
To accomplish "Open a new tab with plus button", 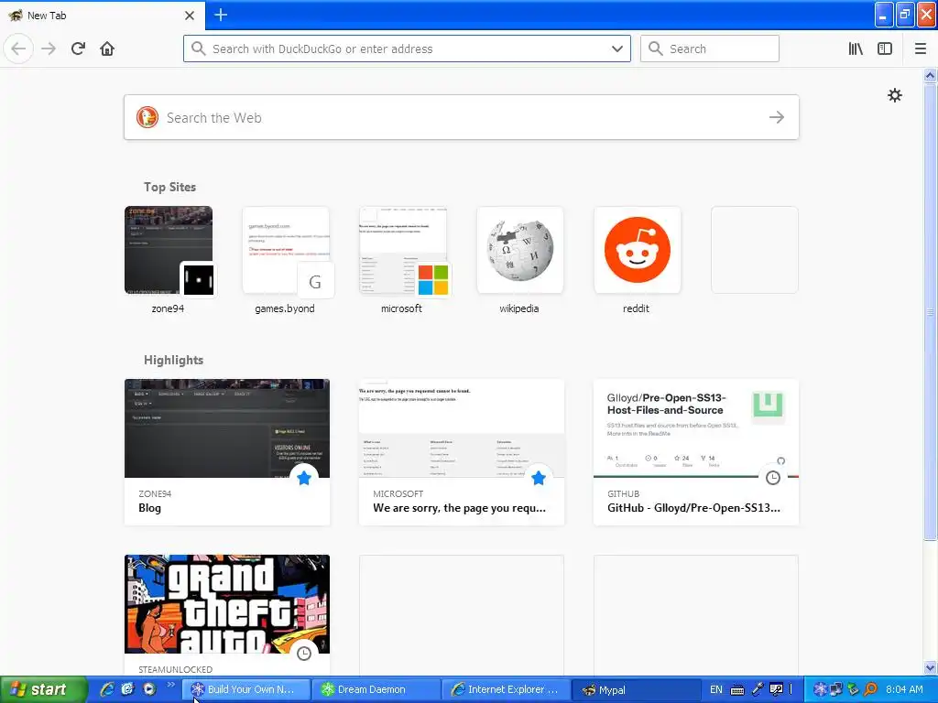I will pos(220,15).
